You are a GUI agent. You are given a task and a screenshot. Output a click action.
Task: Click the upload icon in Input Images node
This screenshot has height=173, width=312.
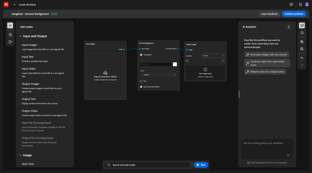point(105,73)
